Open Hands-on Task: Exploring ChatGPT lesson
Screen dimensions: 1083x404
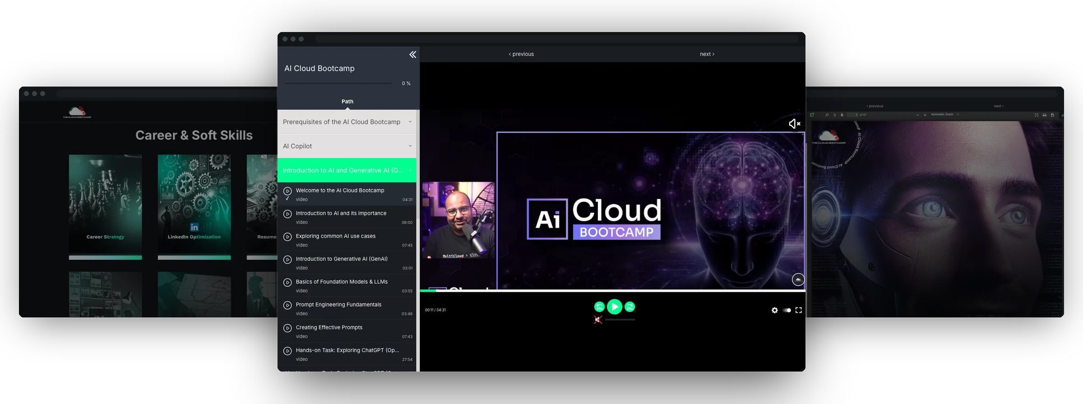(x=347, y=354)
